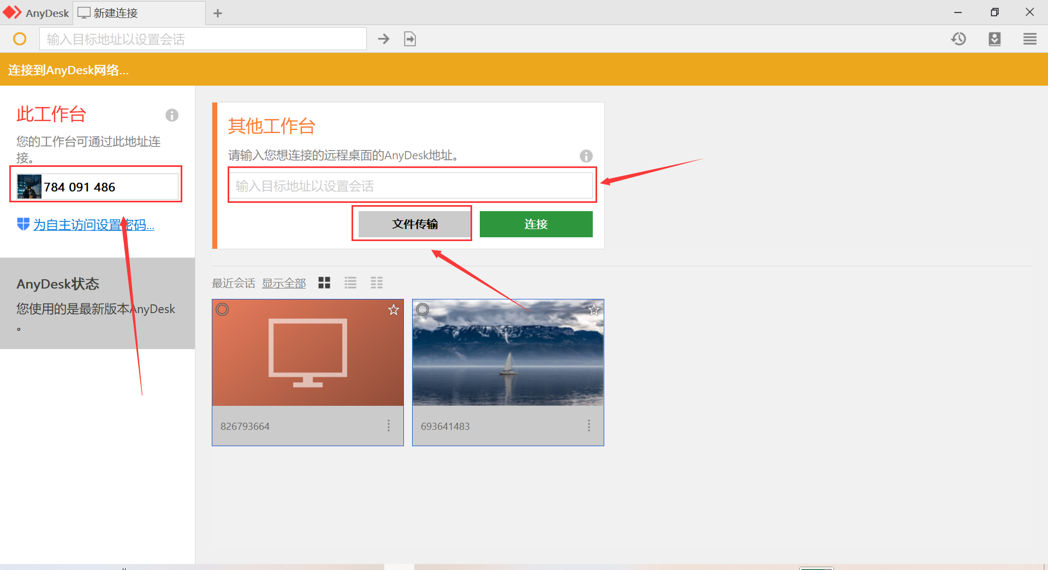Click status circle on session 826793664
The height and width of the screenshot is (570, 1048).
click(222, 309)
